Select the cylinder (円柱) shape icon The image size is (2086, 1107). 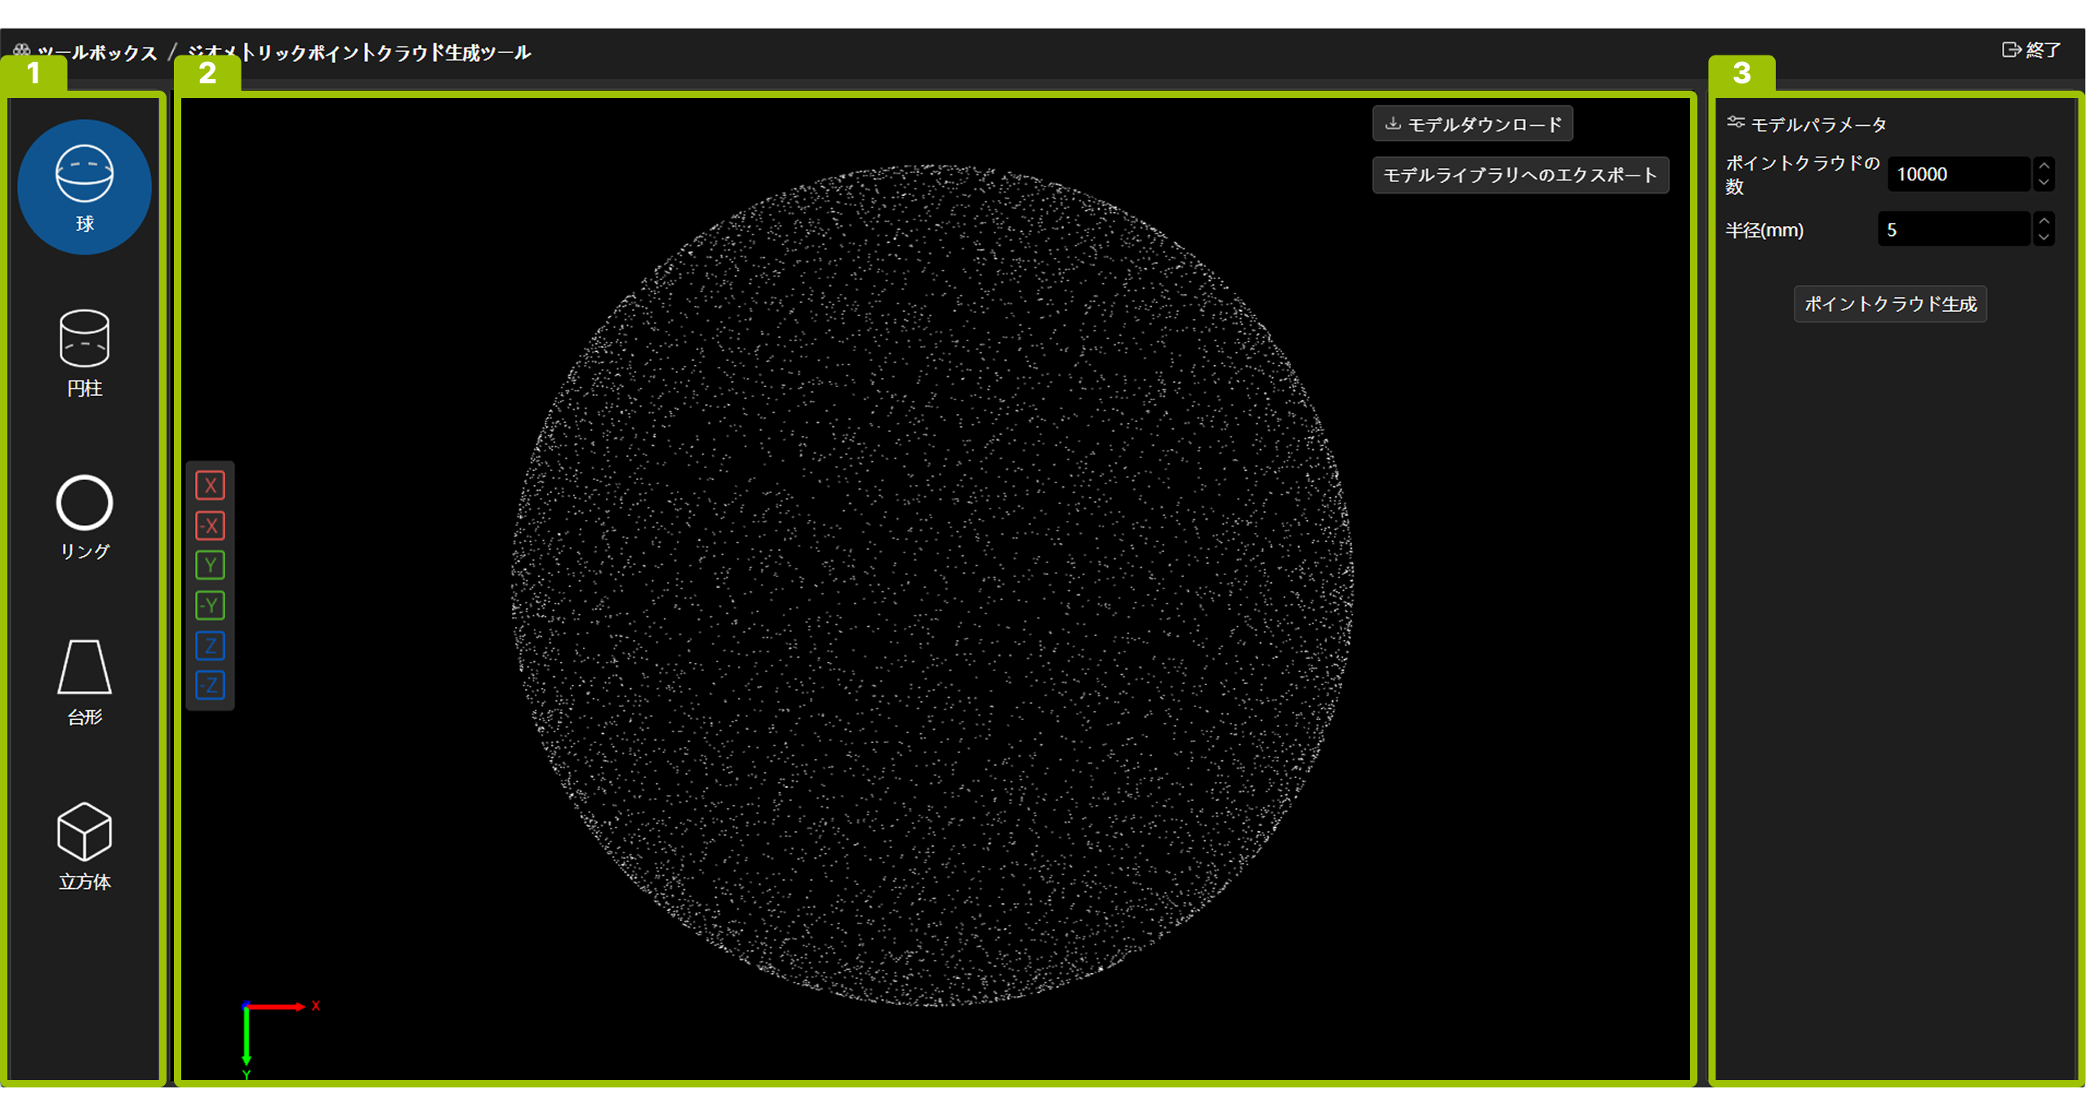coord(84,353)
